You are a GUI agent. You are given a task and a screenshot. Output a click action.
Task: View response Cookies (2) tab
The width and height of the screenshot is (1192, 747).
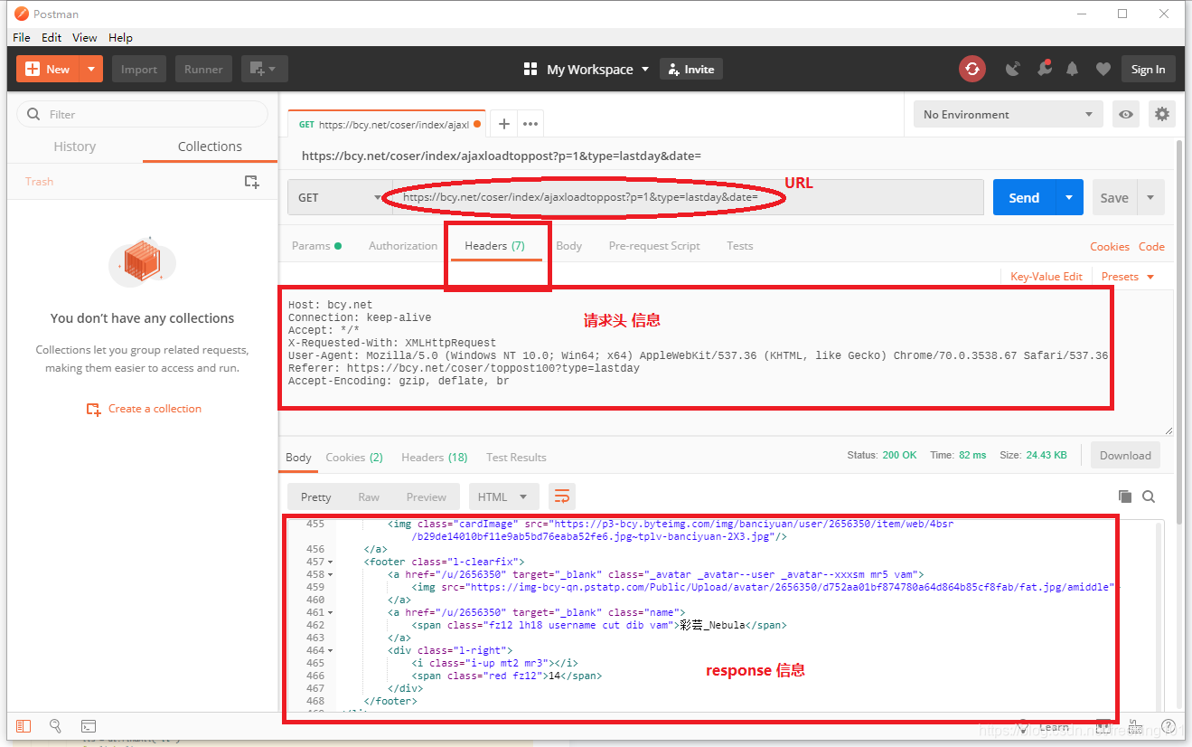[354, 458]
